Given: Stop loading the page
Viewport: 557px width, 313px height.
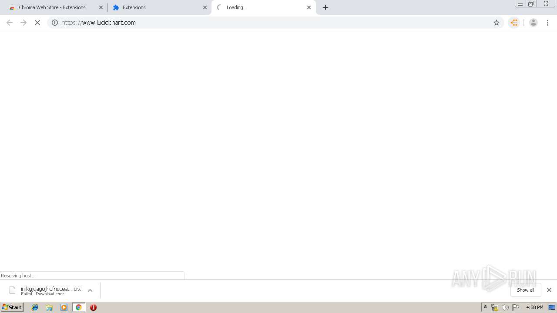Looking at the screenshot, I should [x=37, y=23].
